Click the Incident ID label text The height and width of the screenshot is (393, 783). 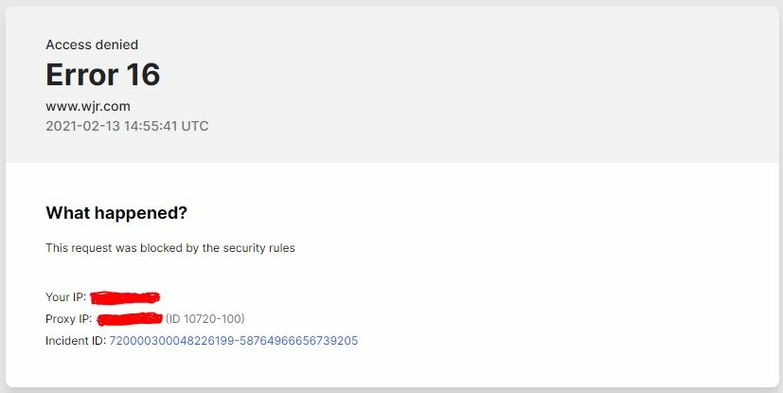click(x=76, y=341)
